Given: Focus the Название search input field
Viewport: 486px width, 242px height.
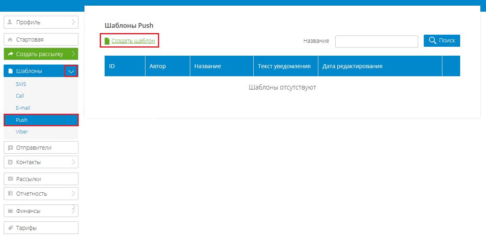Looking at the screenshot, I should pyautogui.click(x=376, y=41).
